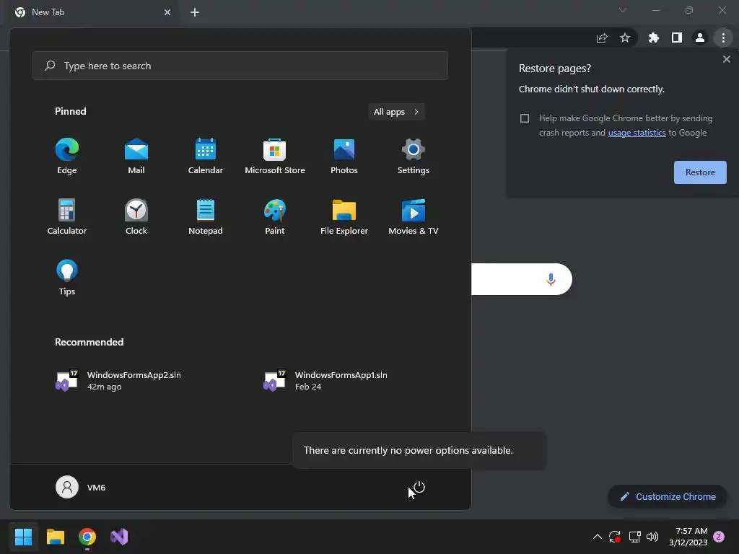Viewport: 739px width, 554px height.
Task: Open the Calculator app
Action: point(67,217)
